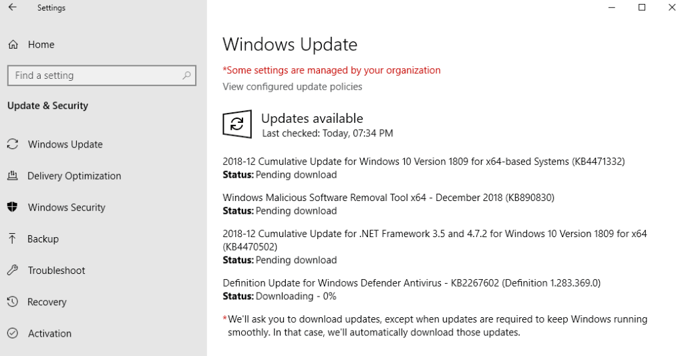Select the Malicious Software Removal Tool KB890830 entry
This screenshot has width=684, height=356.
click(388, 198)
